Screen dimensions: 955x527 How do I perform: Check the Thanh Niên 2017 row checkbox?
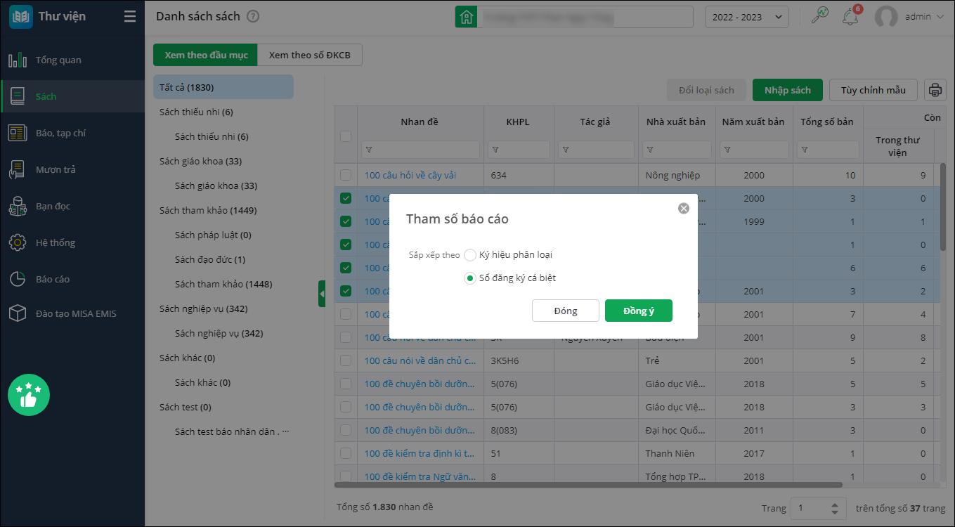click(346, 453)
